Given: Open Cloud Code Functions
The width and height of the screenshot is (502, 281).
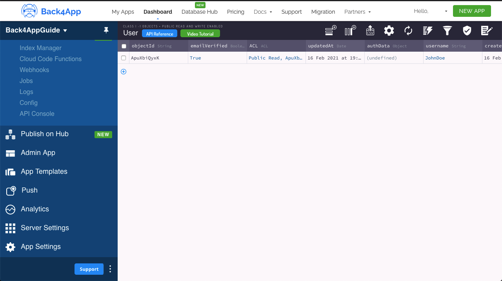Looking at the screenshot, I should pos(51,59).
